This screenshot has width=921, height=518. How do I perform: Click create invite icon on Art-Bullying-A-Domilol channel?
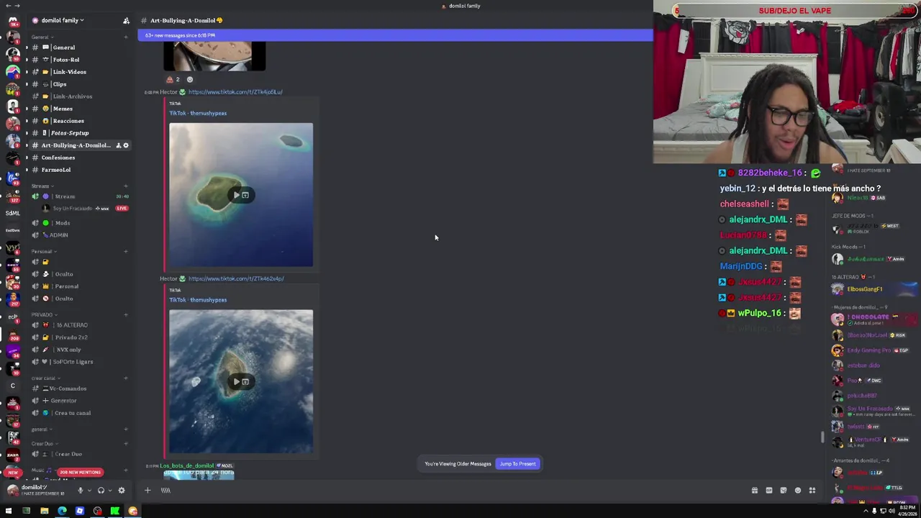click(x=118, y=145)
